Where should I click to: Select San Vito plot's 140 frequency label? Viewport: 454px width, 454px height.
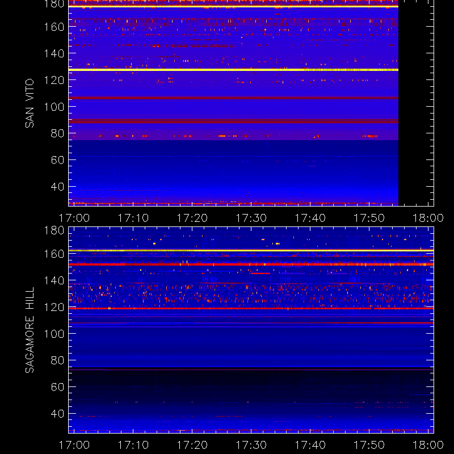point(54,53)
